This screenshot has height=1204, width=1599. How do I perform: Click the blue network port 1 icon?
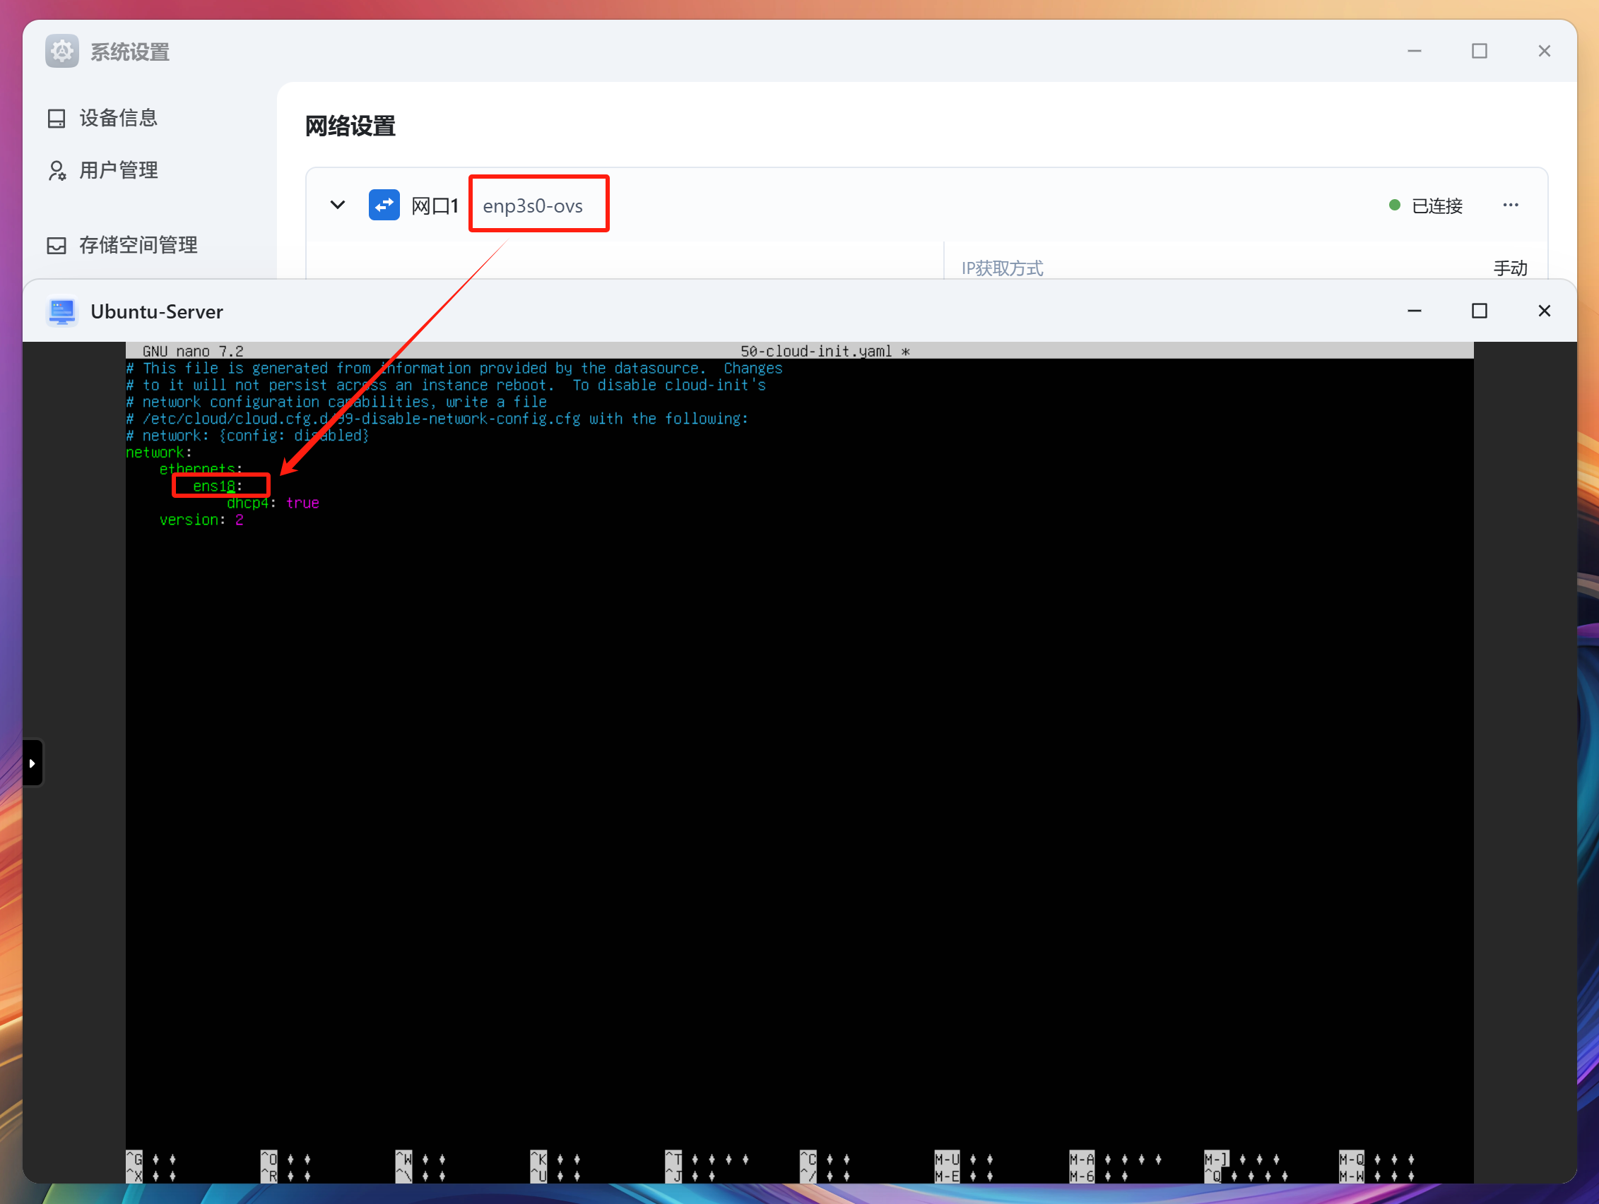click(x=384, y=205)
